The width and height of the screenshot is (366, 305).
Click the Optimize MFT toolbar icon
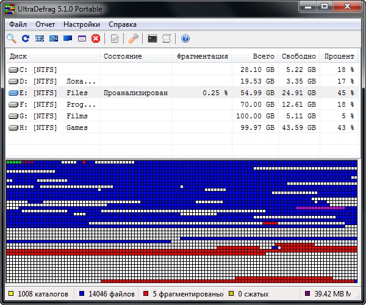pyautogui.click(x=82, y=38)
